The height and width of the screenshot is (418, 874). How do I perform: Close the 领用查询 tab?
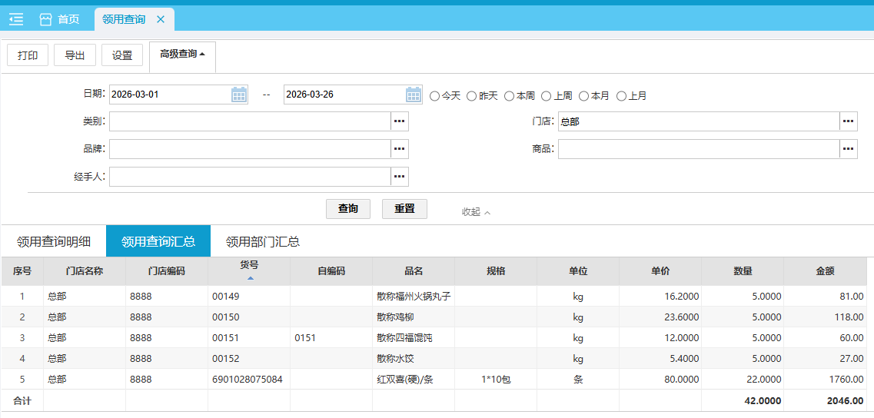(161, 19)
